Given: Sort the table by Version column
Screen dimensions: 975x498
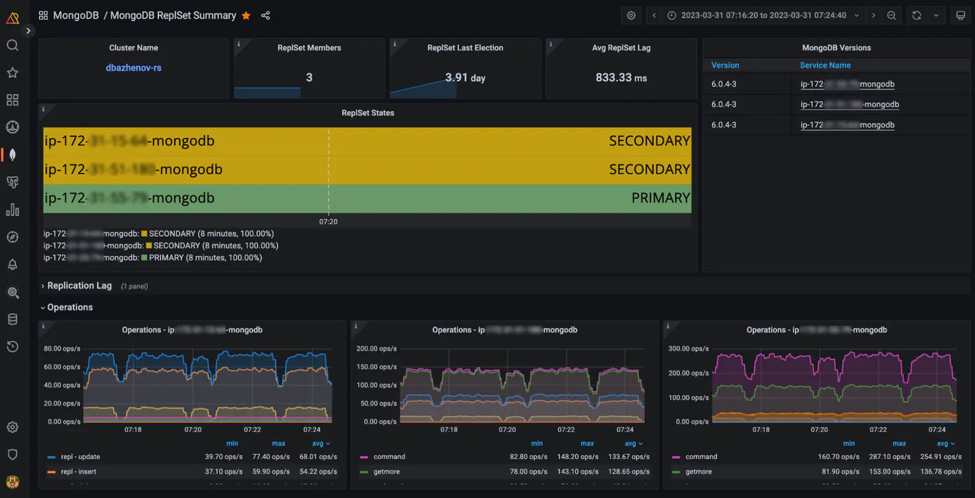Looking at the screenshot, I should [x=725, y=65].
